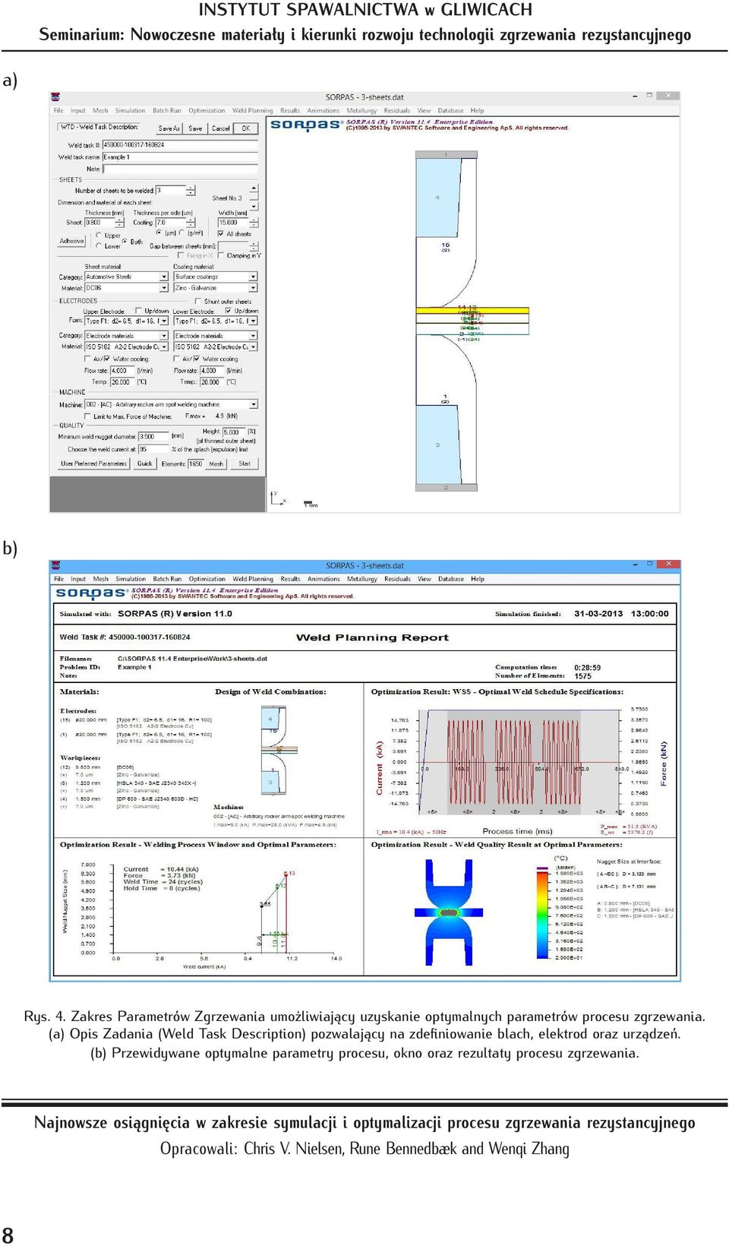This screenshot has width=729, height=1246.
Task: Select the Lower adhesive radio button
Action: (99, 246)
